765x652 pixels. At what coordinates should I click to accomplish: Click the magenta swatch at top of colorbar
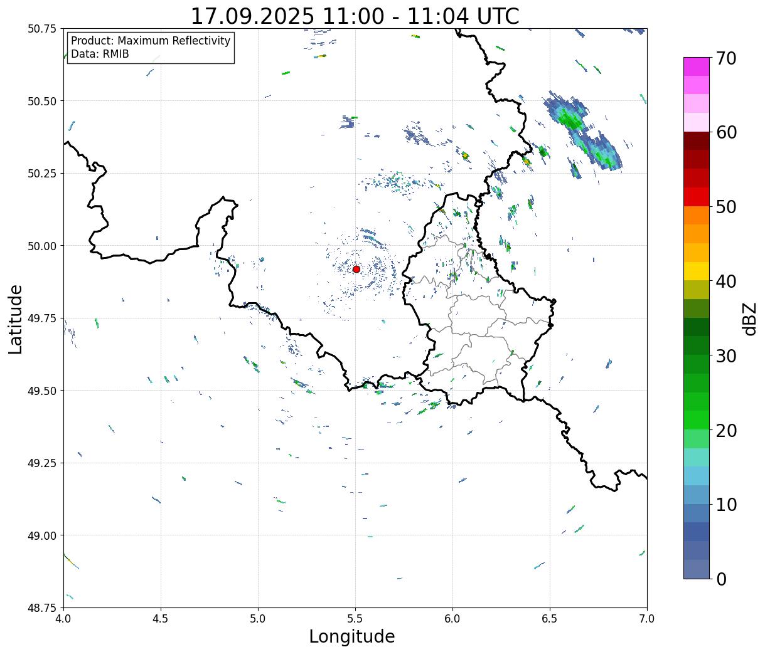click(697, 66)
